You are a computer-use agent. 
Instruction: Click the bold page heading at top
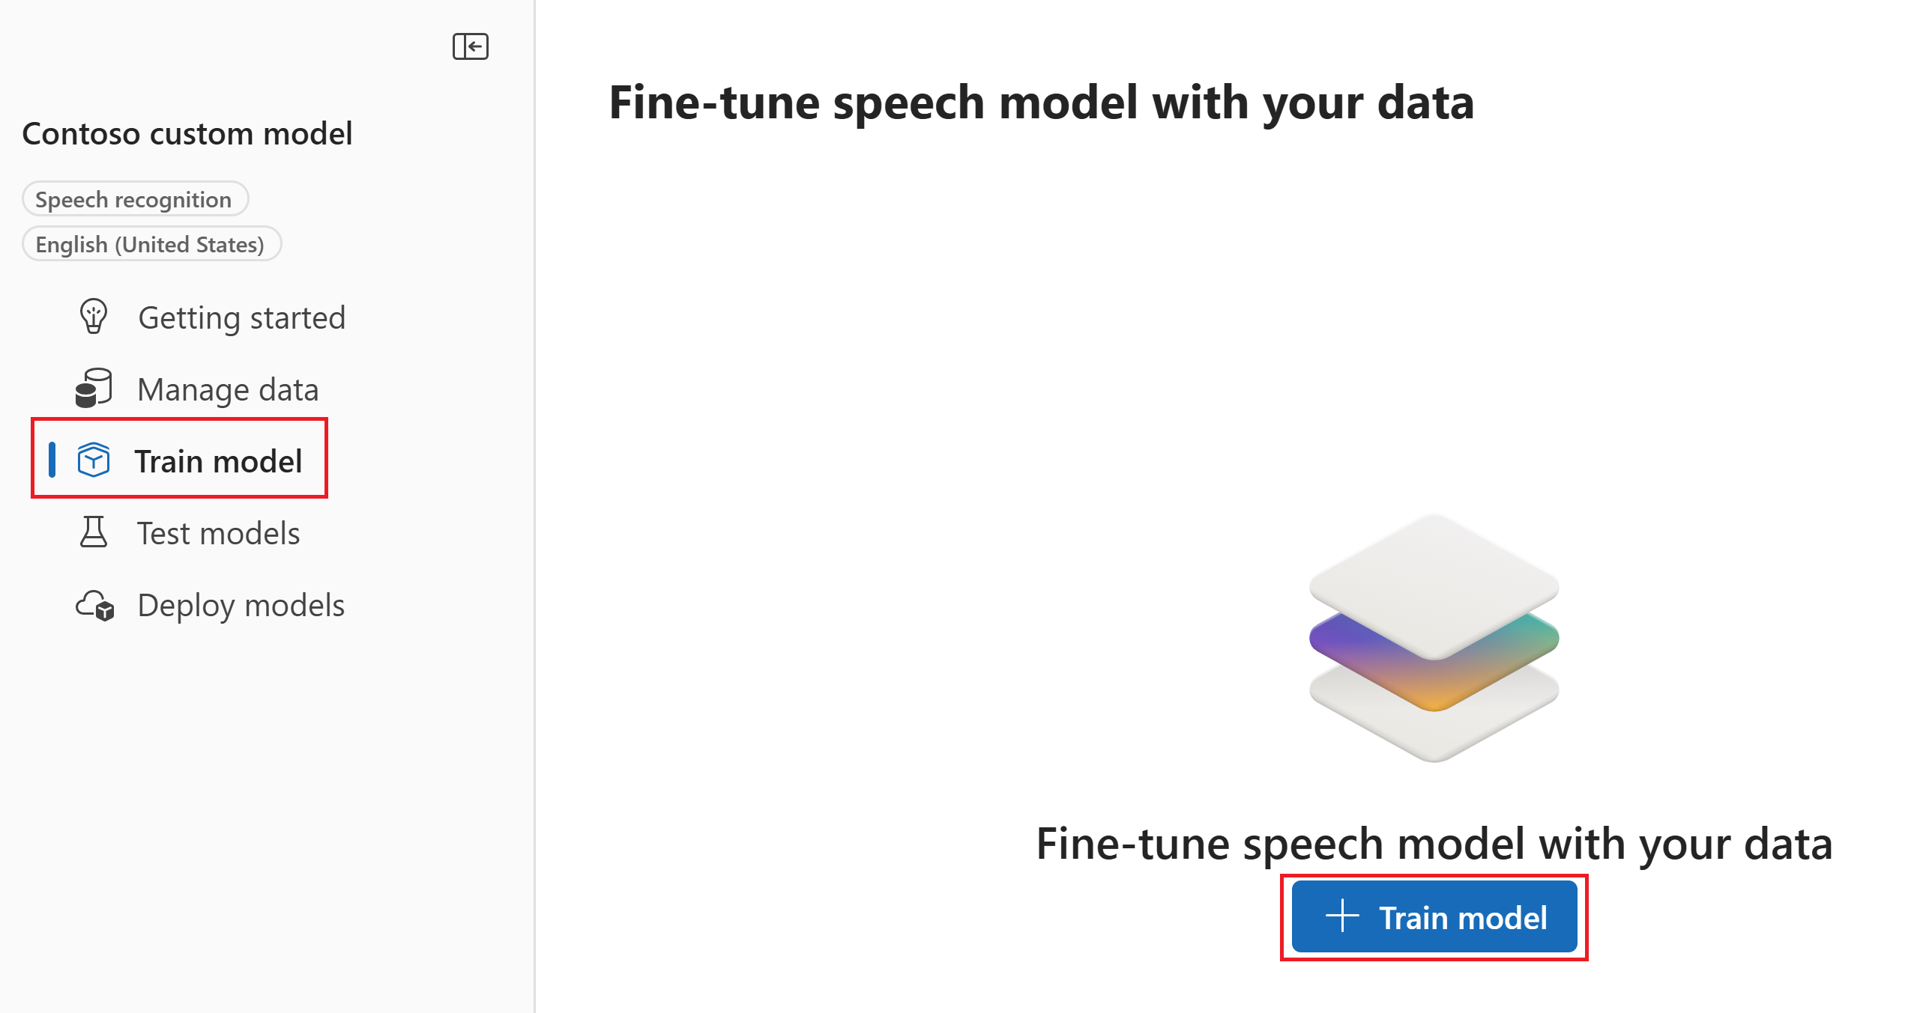[x=1041, y=103]
